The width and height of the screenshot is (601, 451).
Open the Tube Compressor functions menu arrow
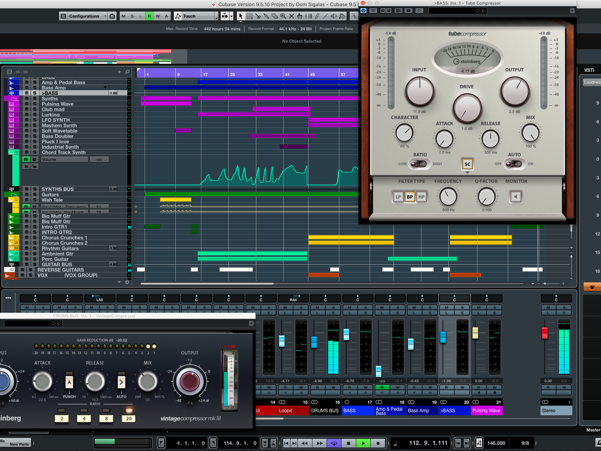pyautogui.click(x=572, y=10)
